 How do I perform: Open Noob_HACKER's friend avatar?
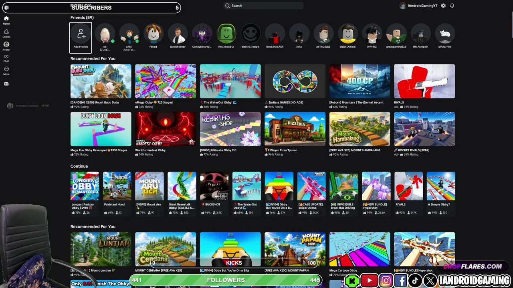(x=275, y=34)
